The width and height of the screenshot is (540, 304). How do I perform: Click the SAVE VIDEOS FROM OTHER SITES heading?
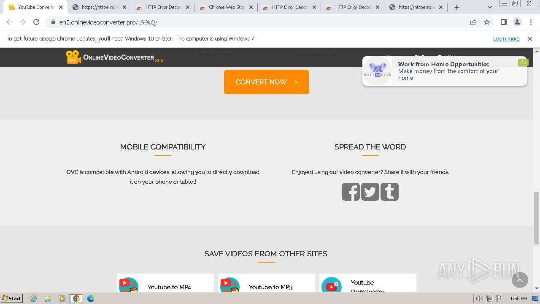(x=267, y=254)
